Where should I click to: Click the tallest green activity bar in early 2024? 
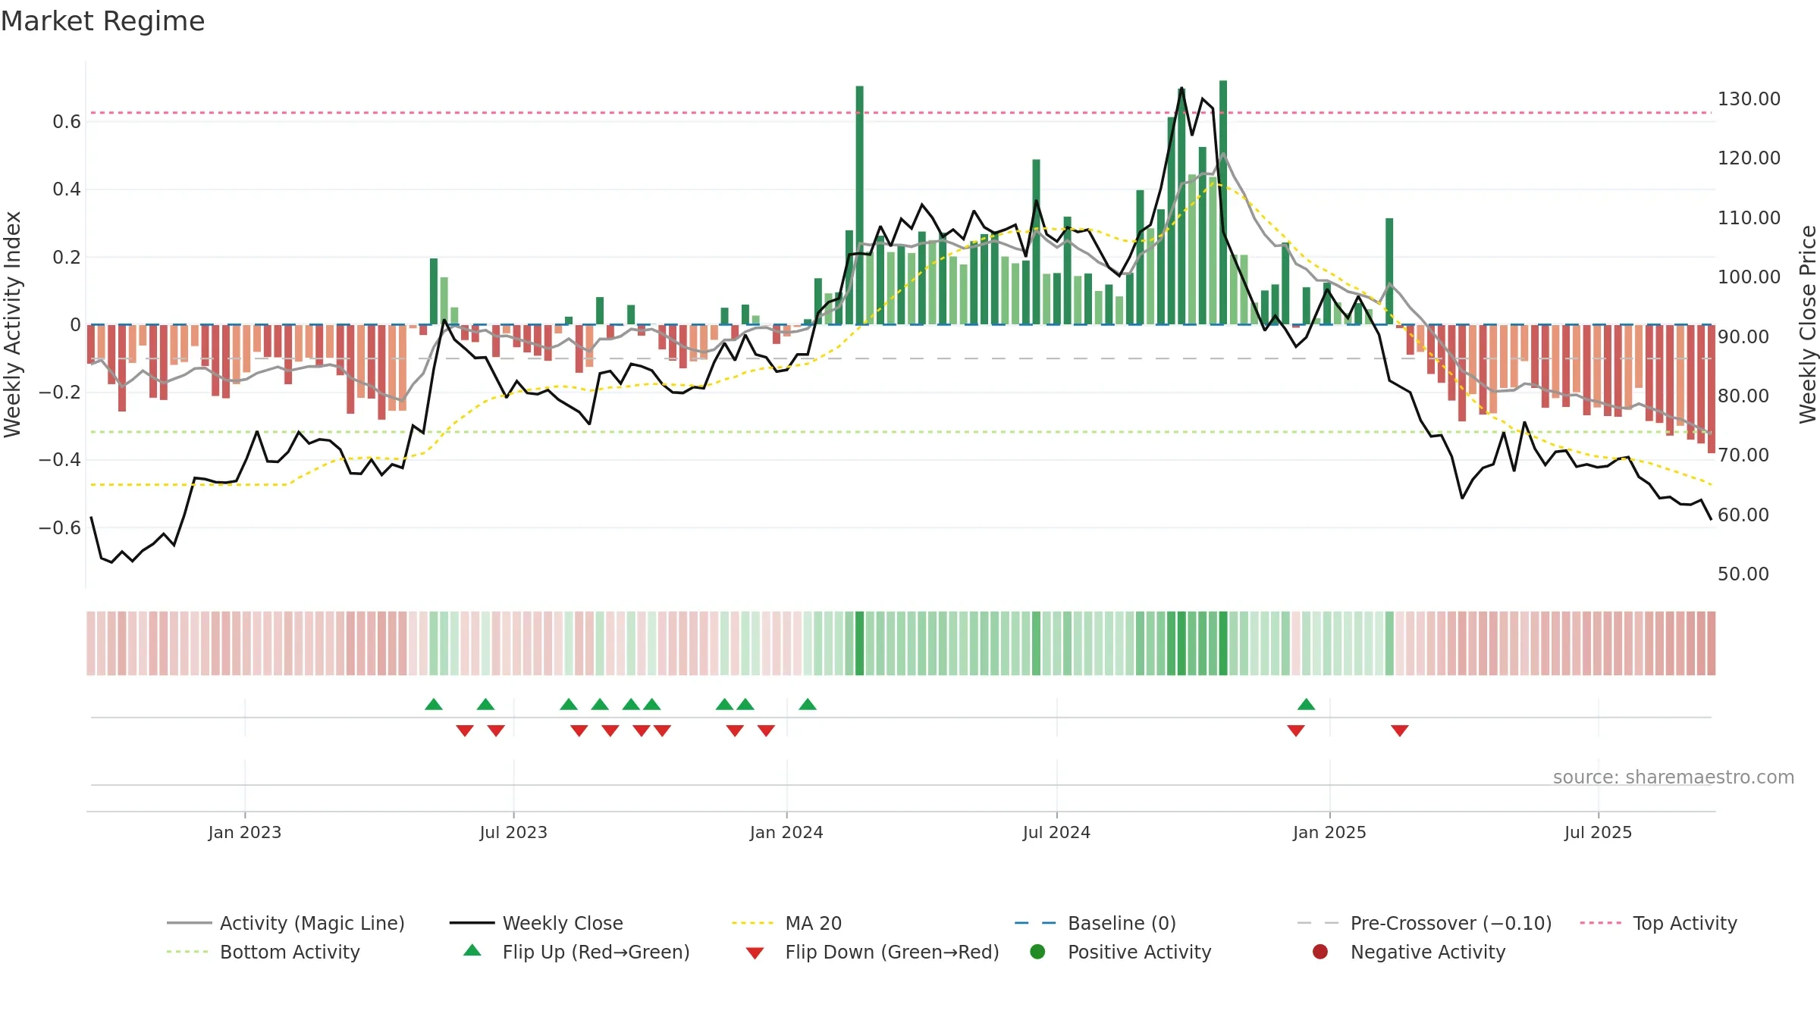pyautogui.click(x=860, y=205)
